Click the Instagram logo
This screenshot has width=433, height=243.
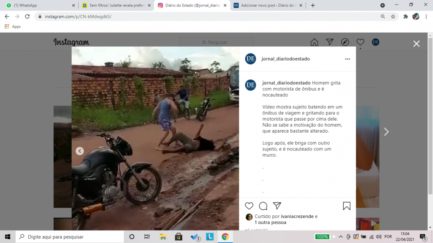[71, 42]
